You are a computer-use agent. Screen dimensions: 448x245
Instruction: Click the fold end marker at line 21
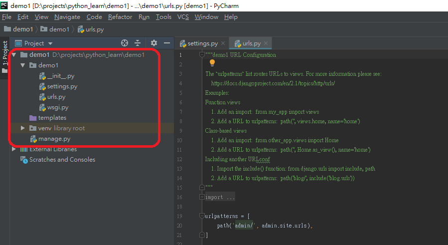pyautogui.click(x=202, y=235)
